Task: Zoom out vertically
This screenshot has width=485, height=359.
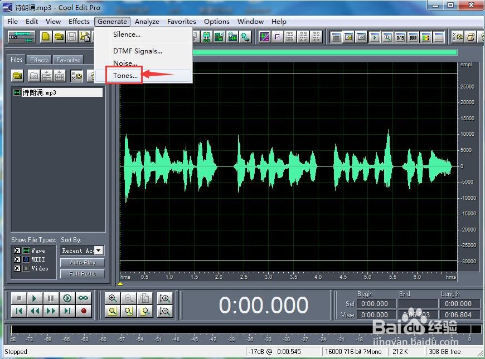Action: point(164,311)
